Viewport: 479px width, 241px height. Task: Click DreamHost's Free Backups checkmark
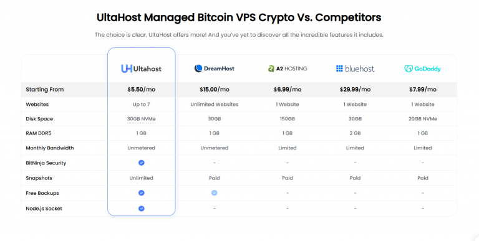pos(214,193)
